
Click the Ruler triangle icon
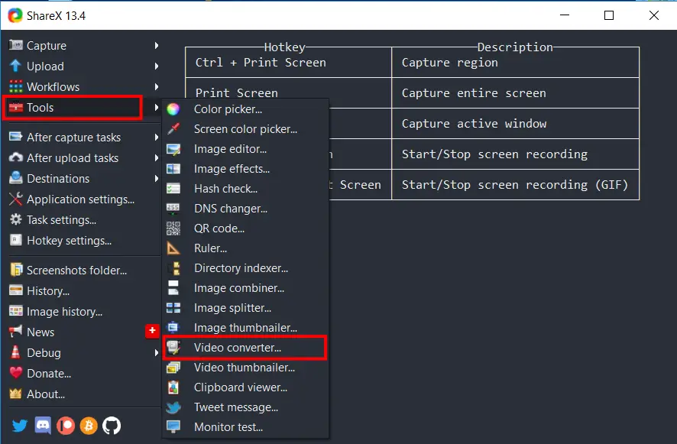pos(173,248)
